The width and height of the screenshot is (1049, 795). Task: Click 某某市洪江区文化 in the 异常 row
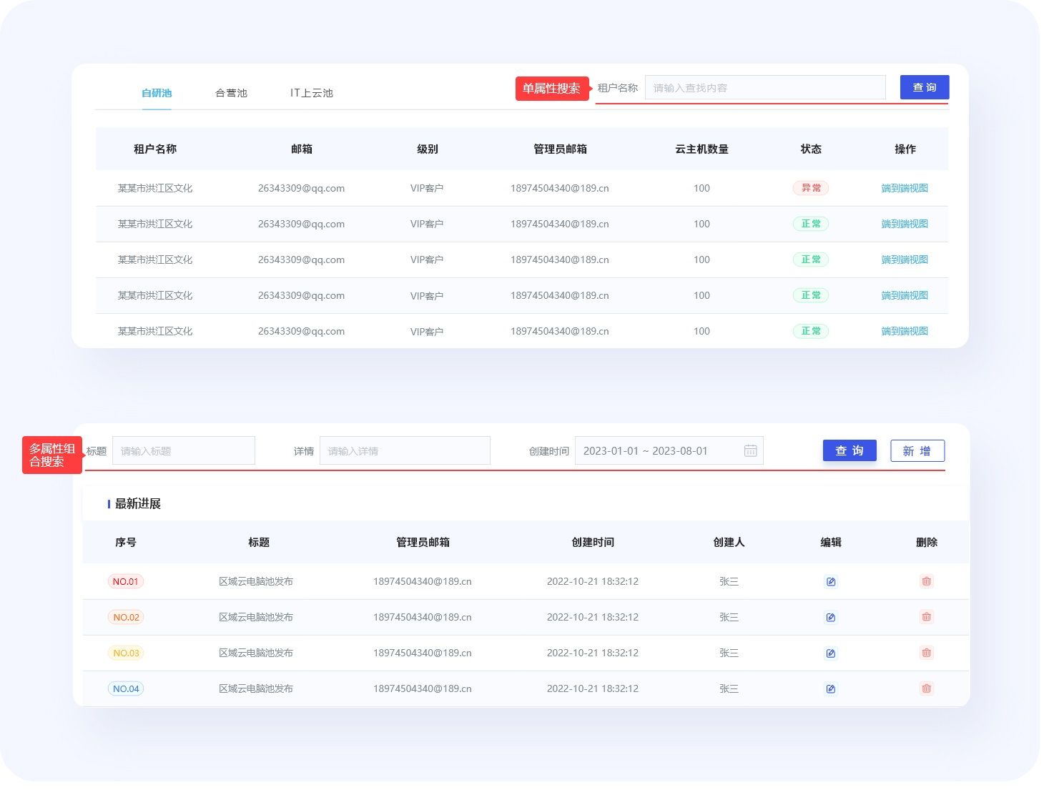(x=155, y=188)
